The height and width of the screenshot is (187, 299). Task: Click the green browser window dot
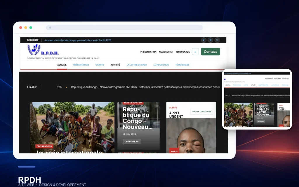coord(31,27)
